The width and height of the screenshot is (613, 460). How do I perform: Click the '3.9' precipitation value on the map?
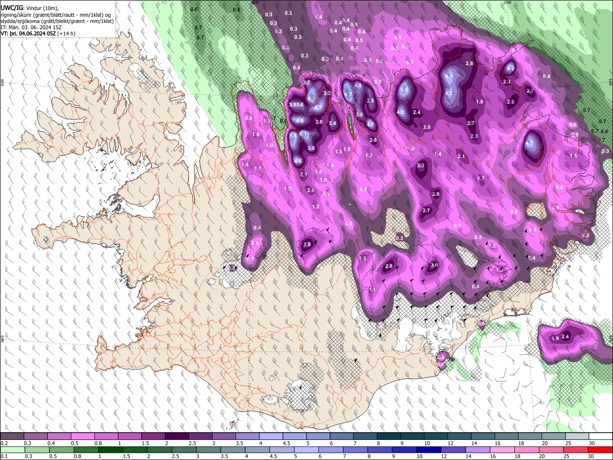(359, 115)
